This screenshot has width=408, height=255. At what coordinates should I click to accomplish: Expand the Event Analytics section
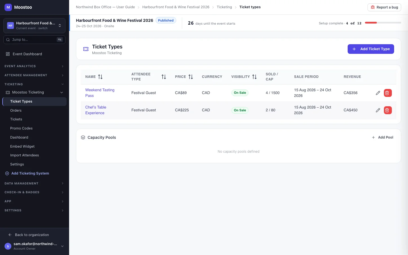[x=34, y=66]
